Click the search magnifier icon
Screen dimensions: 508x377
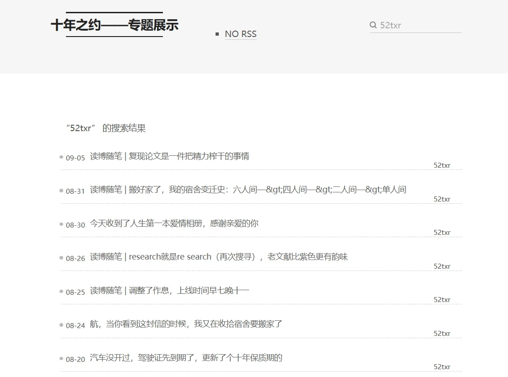coord(373,25)
